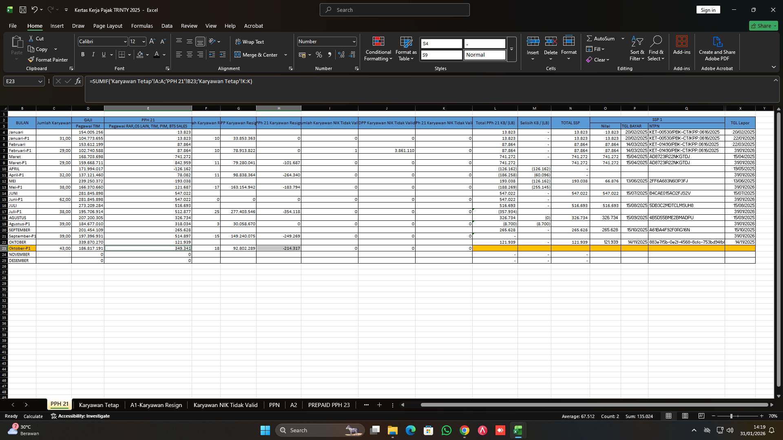The image size is (783, 440).
Task: Apply Merge & Center to selection
Action: tap(258, 55)
